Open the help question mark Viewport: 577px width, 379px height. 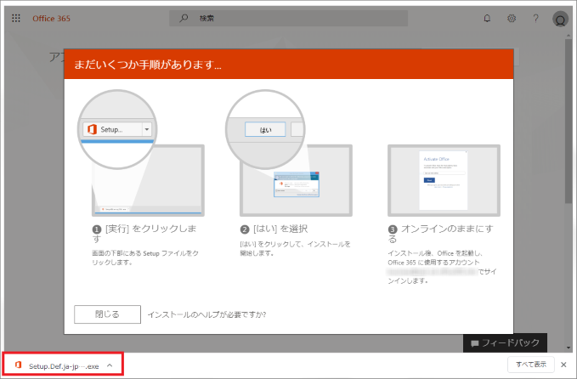click(535, 18)
